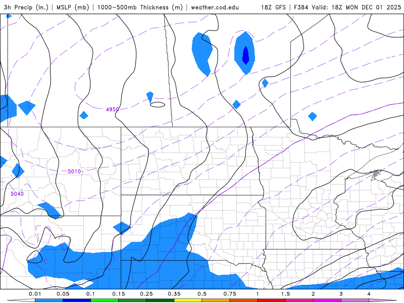Image resolution: width=404 pixels, height=303 pixels.
Task: Click the '3h Precip (in.)' title text
Action: click(x=26, y=7)
